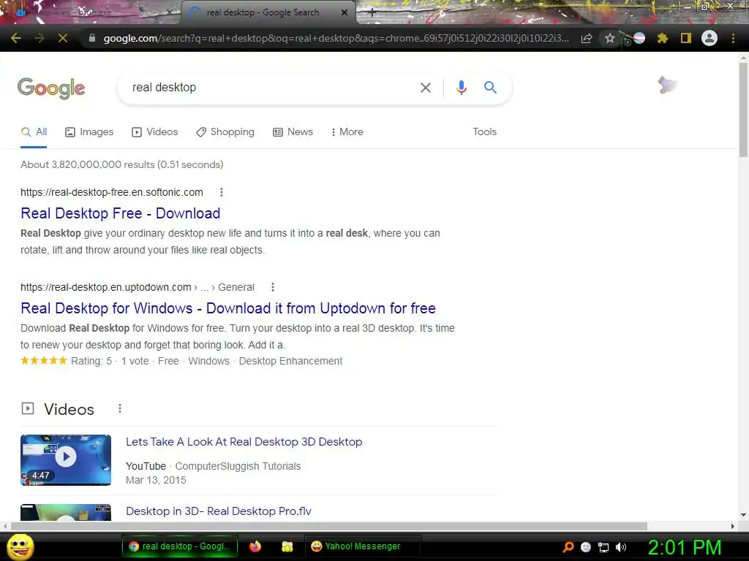The height and width of the screenshot is (561, 749).
Task: Activate the Chrome 'real desktop' taskbar button
Action: (180, 546)
